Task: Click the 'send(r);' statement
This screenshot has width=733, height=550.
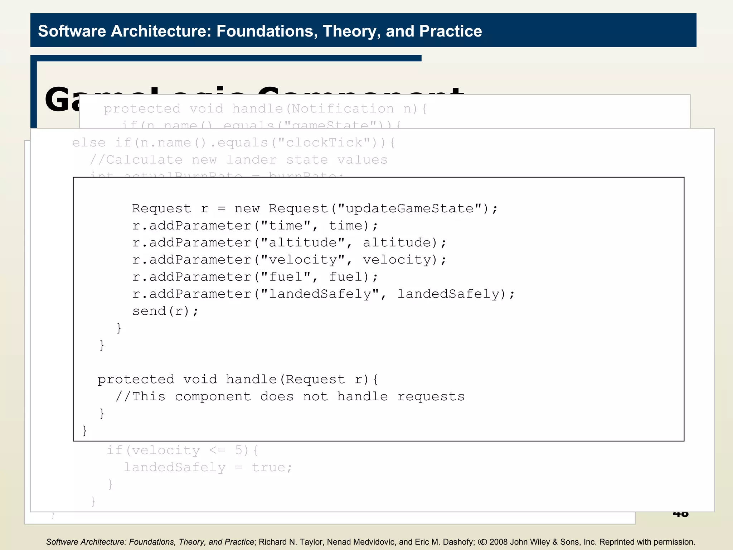Action: click(x=165, y=311)
